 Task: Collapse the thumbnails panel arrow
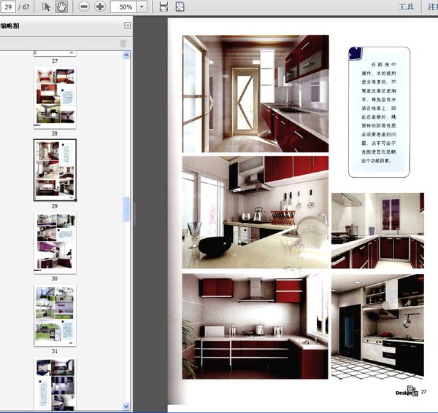pos(127,25)
